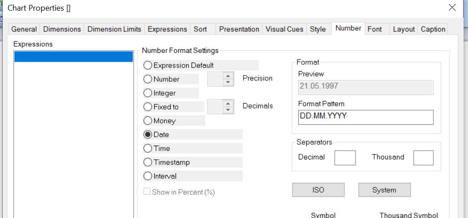Viewport: 468px width, 218px height.
Task: Increase Decimals with the up arrow
Action: [228, 103]
